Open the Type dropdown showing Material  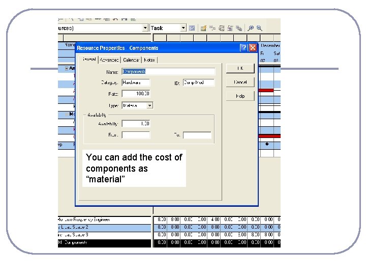click(x=149, y=106)
